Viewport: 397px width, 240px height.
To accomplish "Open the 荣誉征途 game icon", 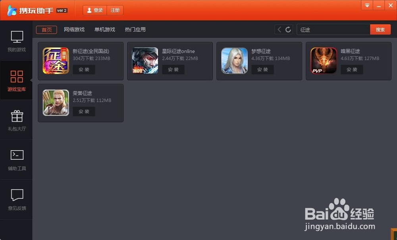I will click(x=56, y=103).
